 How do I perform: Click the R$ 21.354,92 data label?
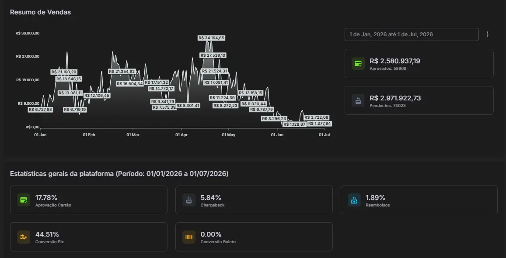122,72
